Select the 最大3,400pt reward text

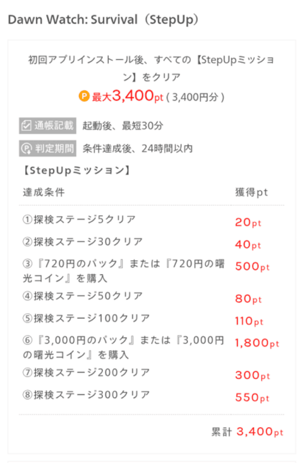(128, 96)
